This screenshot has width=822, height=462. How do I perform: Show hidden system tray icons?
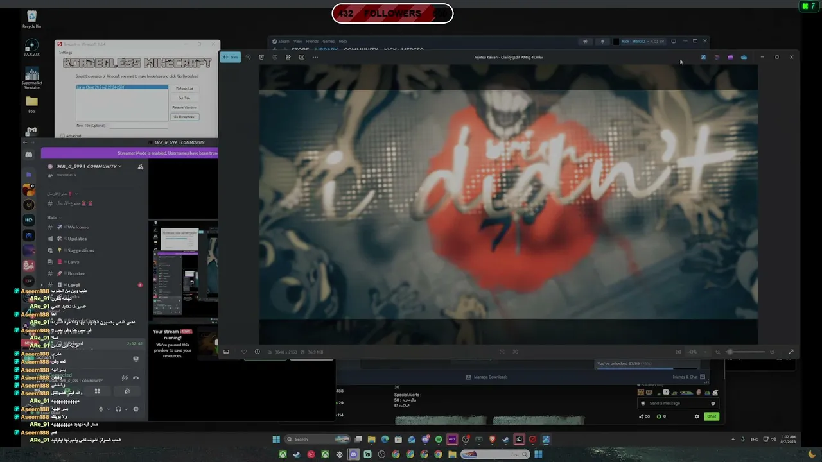pos(733,440)
